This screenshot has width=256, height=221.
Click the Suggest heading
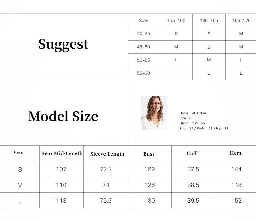pos(63,44)
